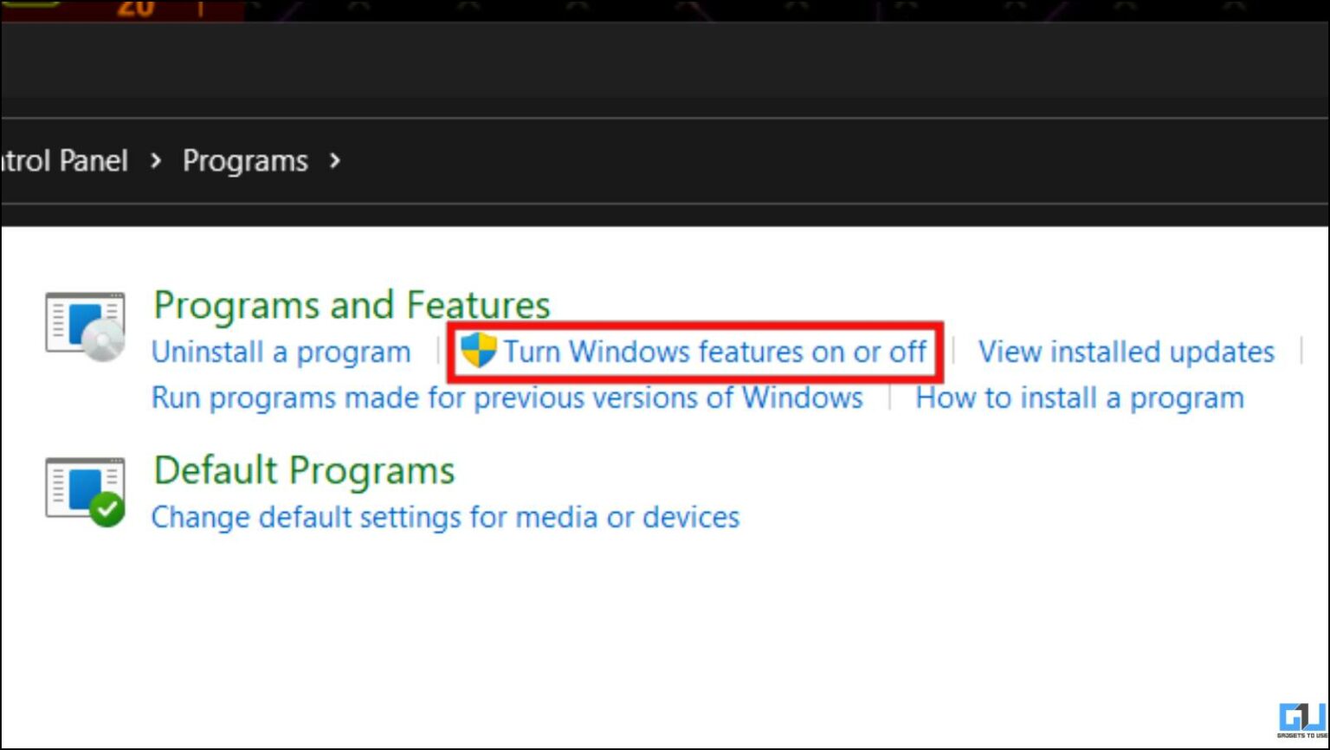Select Programs in the breadcrumb bar
Screen dimensions: 1330x750
[x=245, y=161]
